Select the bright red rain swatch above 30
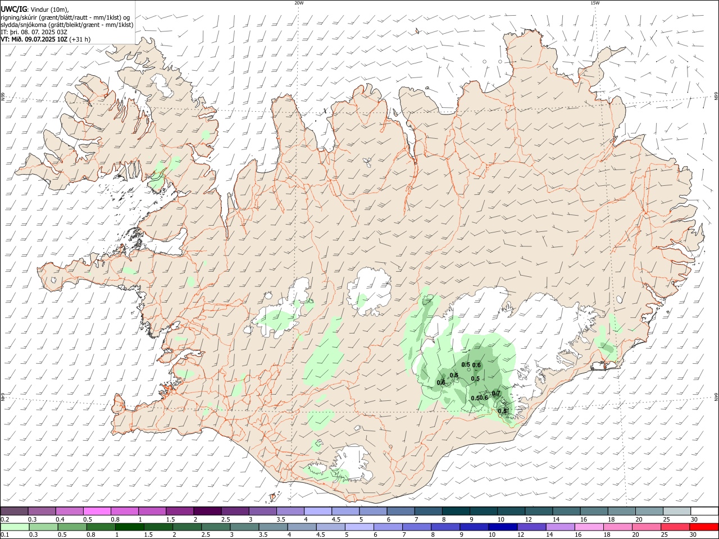The width and height of the screenshot is (719, 539). pyautogui.click(x=703, y=527)
